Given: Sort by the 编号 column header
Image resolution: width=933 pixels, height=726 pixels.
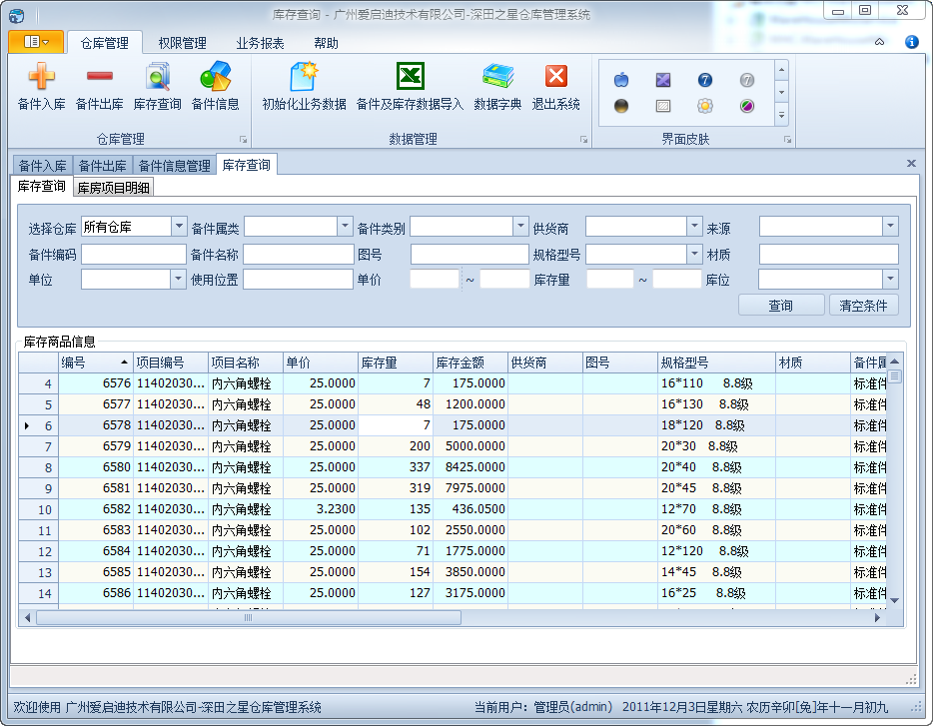Looking at the screenshot, I should 95,363.
